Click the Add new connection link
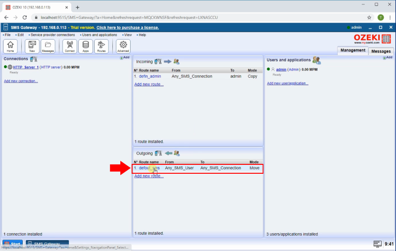This screenshot has width=396, height=251. [21, 81]
